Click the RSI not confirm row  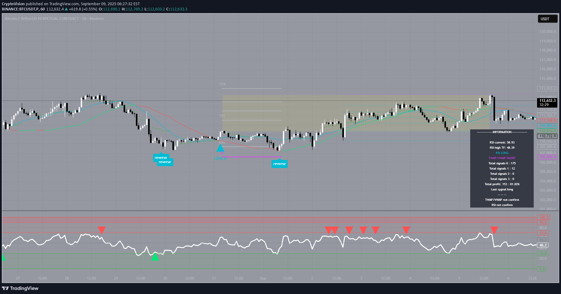point(502,205)
